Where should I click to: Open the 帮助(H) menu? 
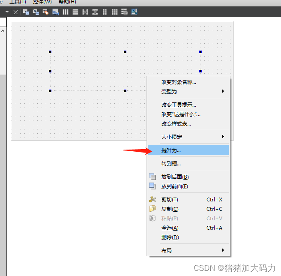point(67,2)
